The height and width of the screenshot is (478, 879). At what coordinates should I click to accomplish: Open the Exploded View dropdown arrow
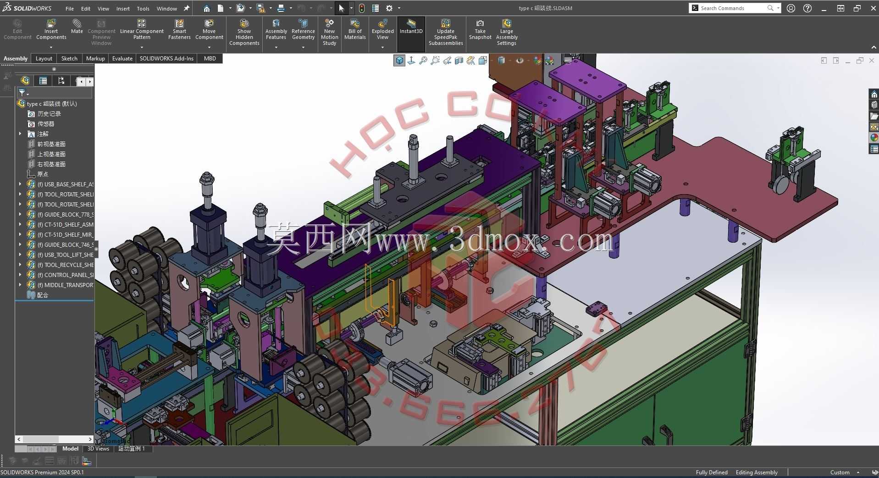382,47
